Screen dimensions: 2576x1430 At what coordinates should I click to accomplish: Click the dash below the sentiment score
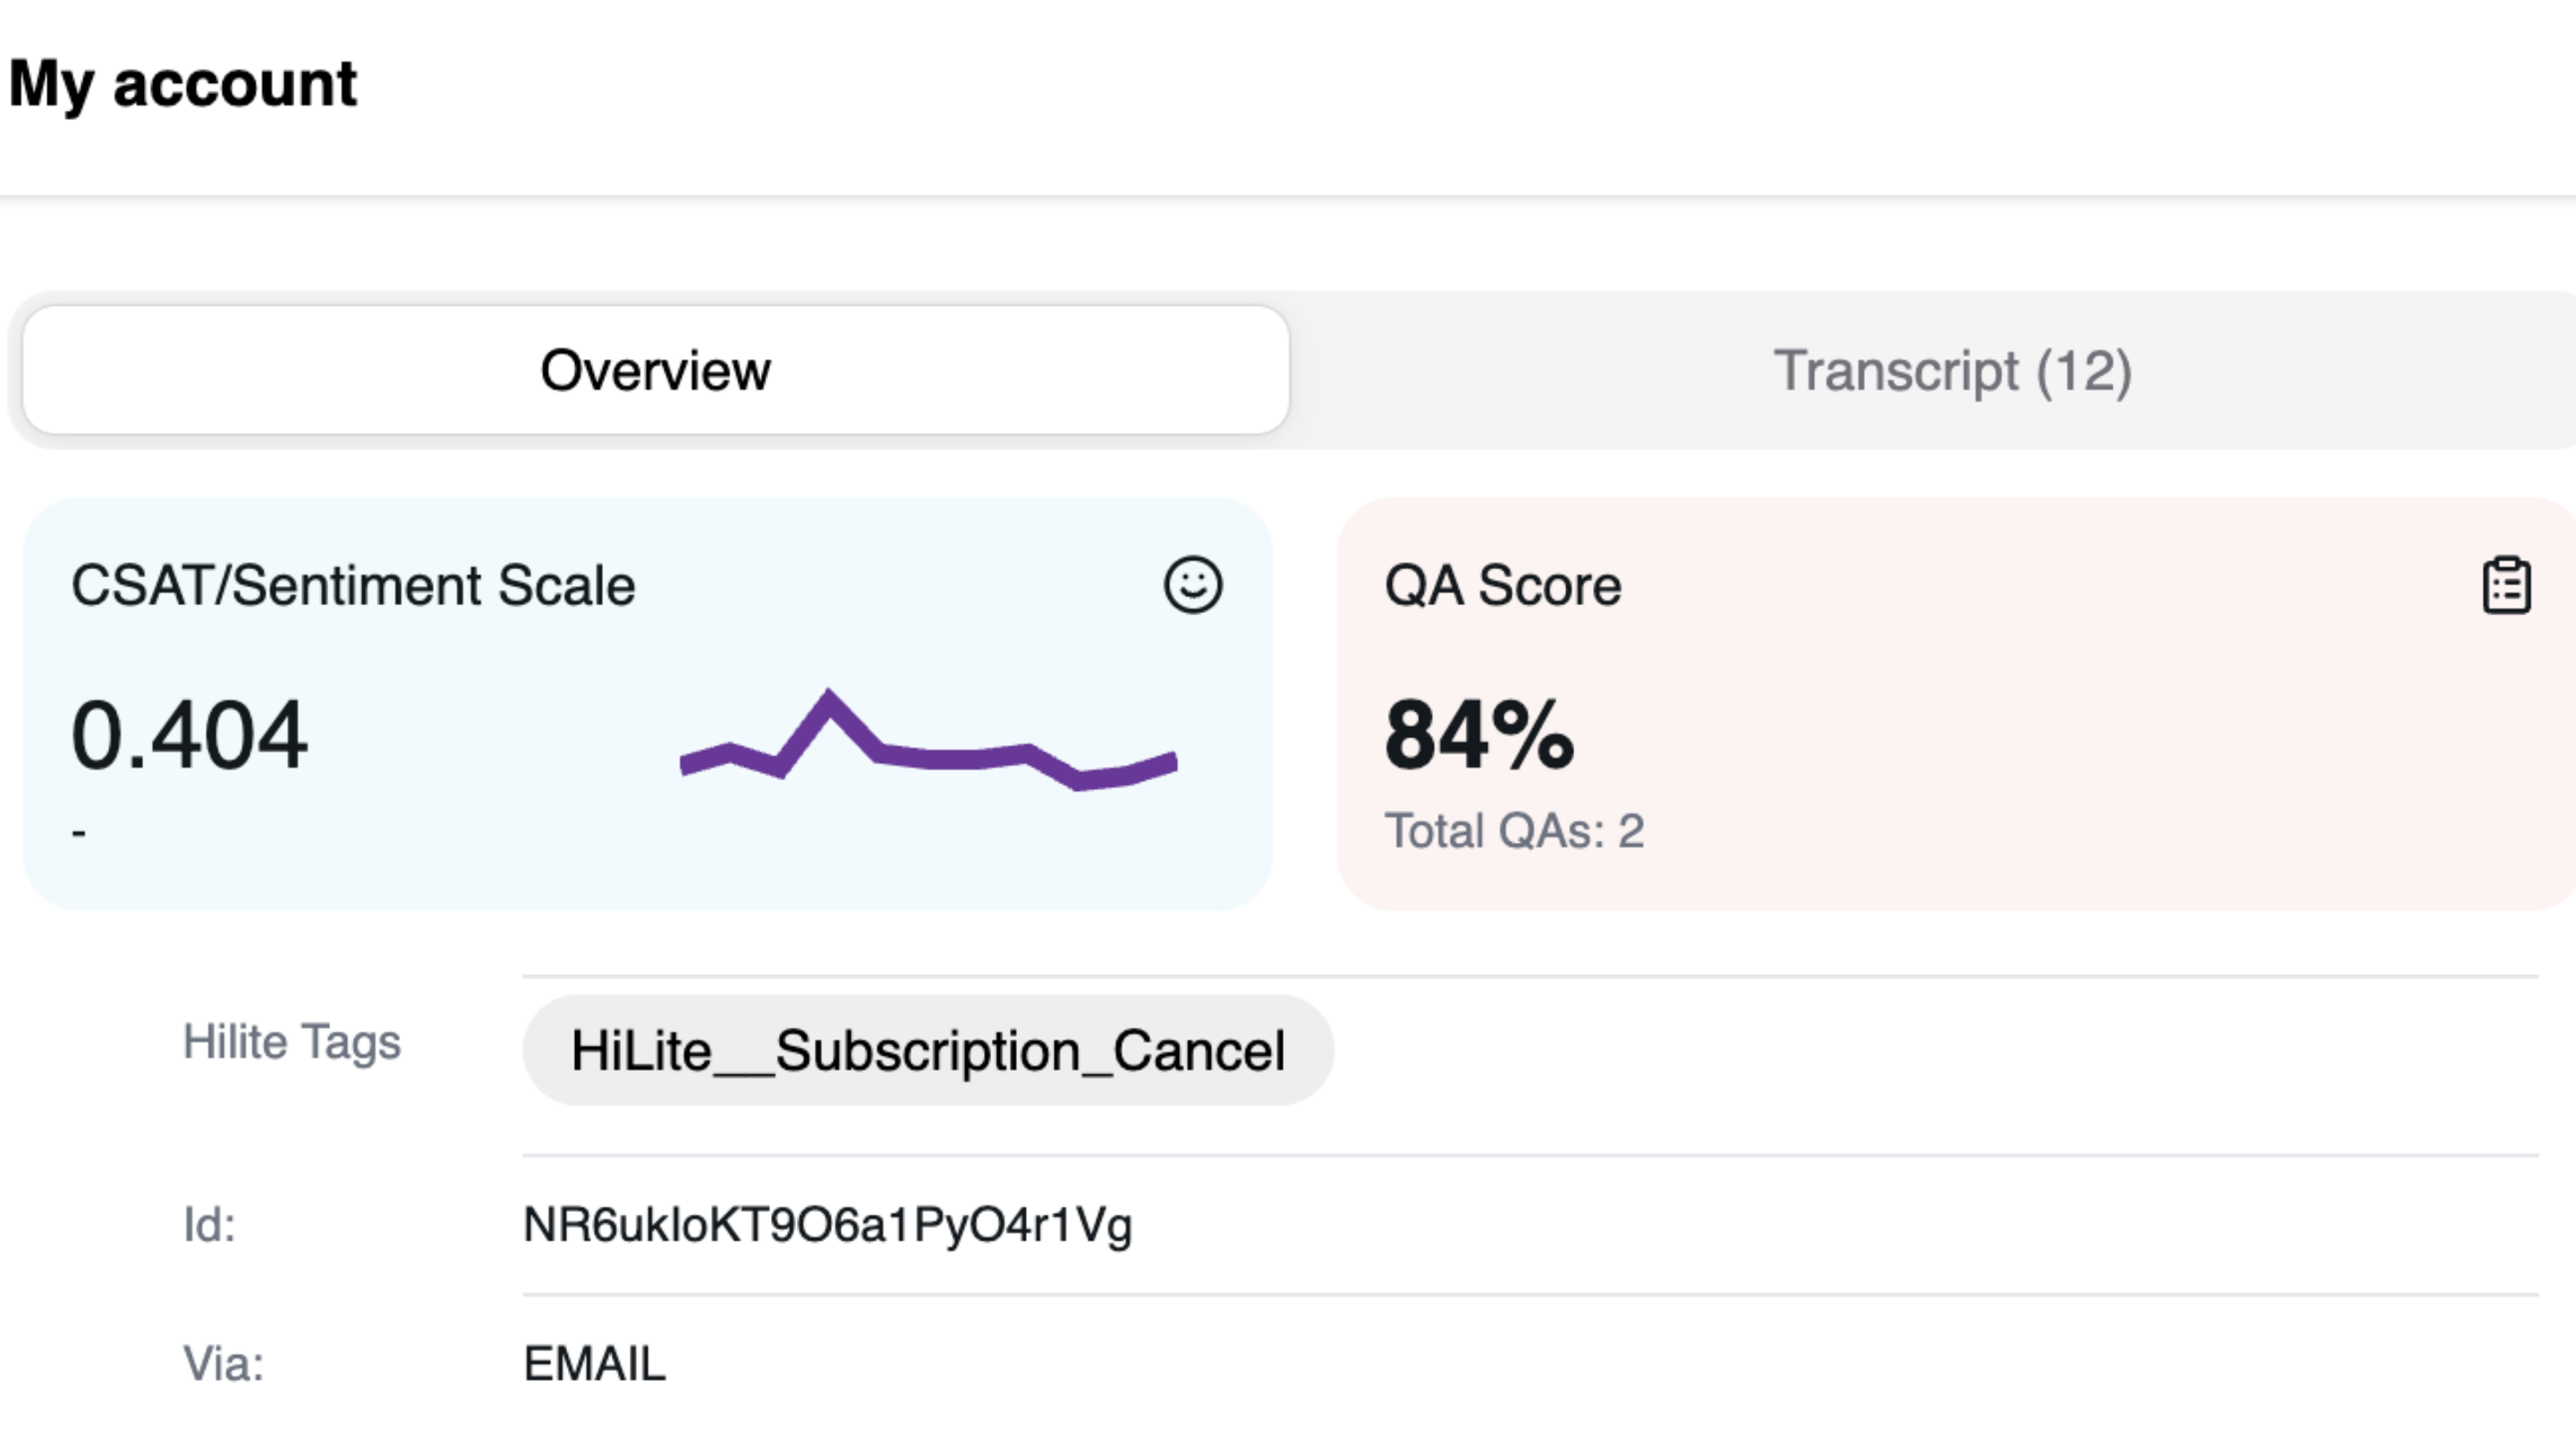coord(79,831)
